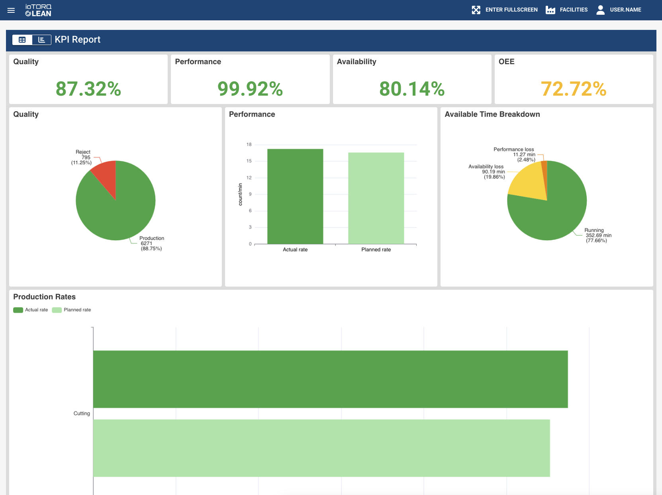The width and height of the screenshot is (662, 495).
Task: Select the chart view icon beside KPI Report
Action: pos(41,39)
